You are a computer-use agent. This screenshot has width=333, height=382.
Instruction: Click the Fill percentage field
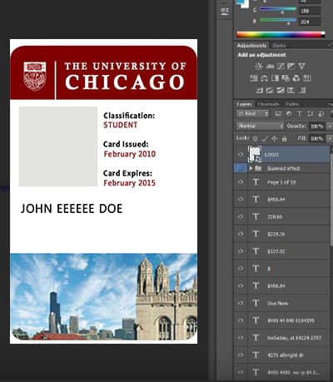[316, 138]
